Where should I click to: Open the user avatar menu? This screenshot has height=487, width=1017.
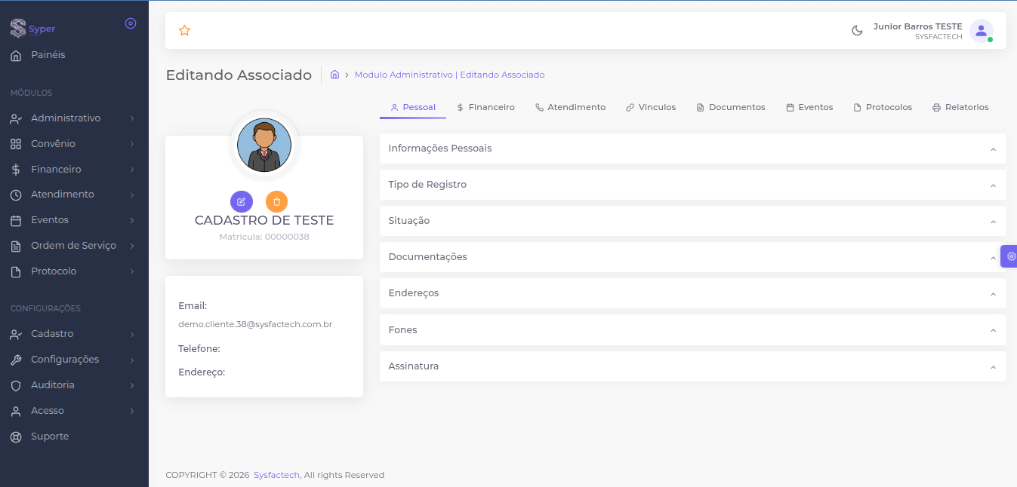[x=981, y=31]
